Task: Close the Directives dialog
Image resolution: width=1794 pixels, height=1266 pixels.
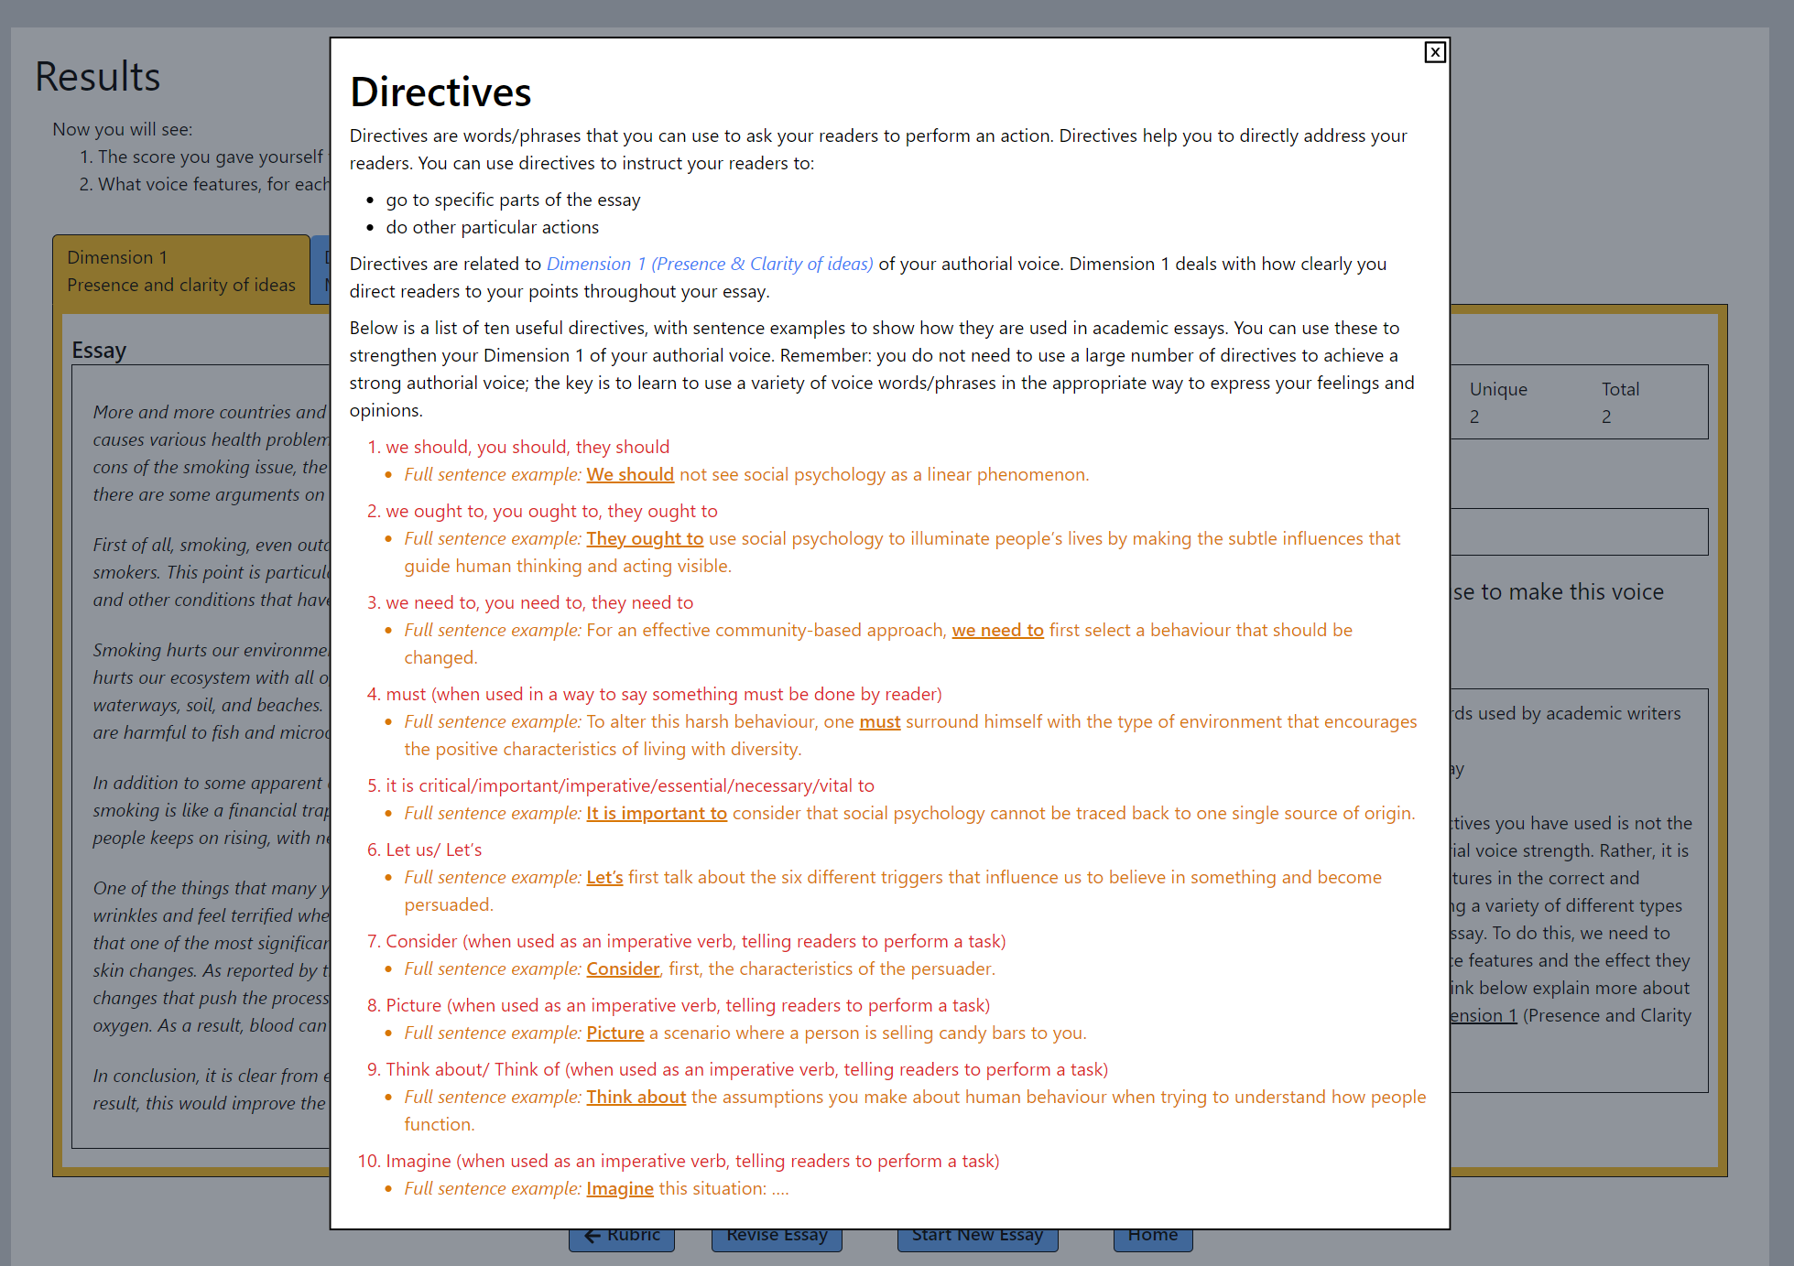Action: 1435,52
